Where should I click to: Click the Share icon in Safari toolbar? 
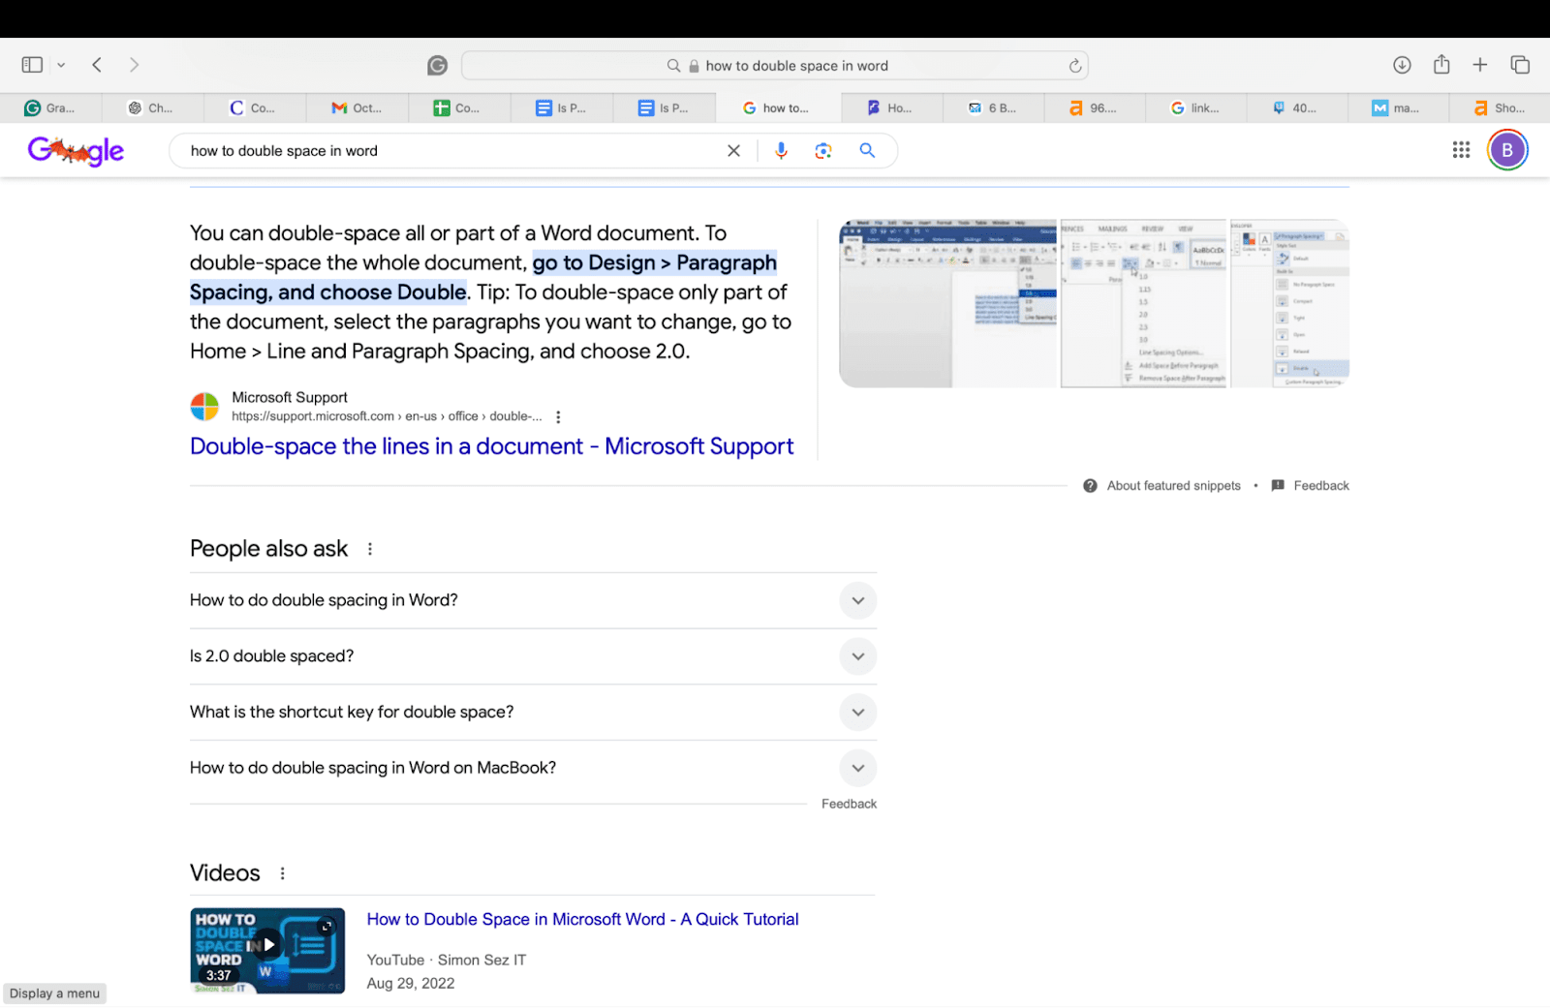coord(1441,65)
